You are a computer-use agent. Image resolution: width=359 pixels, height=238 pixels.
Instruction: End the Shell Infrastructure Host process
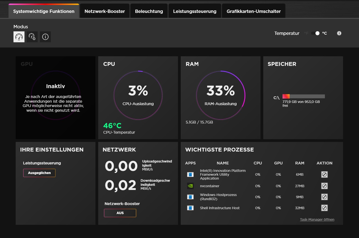tap(324, 208)
